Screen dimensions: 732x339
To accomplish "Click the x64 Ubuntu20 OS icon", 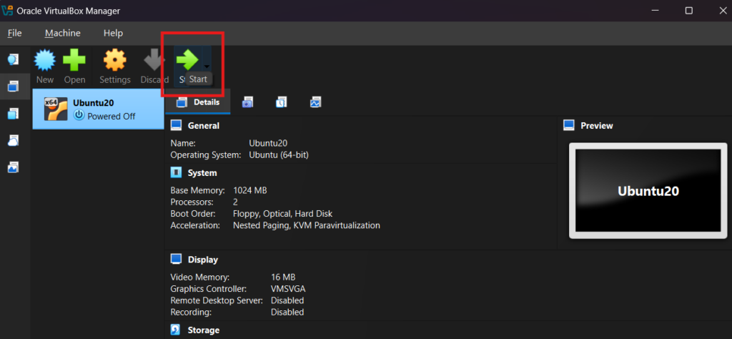I will point(56,109).
